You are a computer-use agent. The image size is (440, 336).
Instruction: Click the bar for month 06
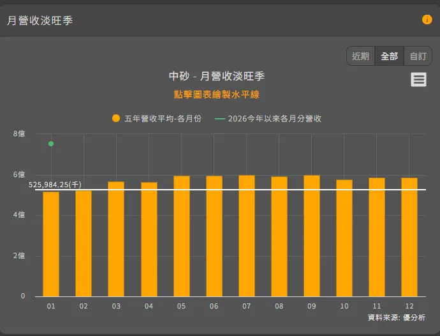coord(214,236)
